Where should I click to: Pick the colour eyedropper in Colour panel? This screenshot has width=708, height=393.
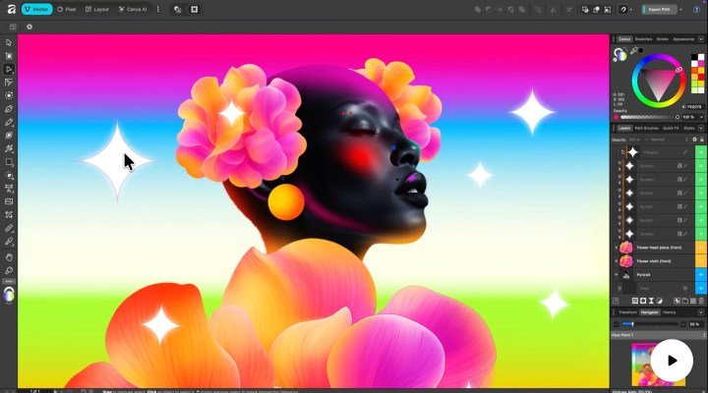[634, 51]
